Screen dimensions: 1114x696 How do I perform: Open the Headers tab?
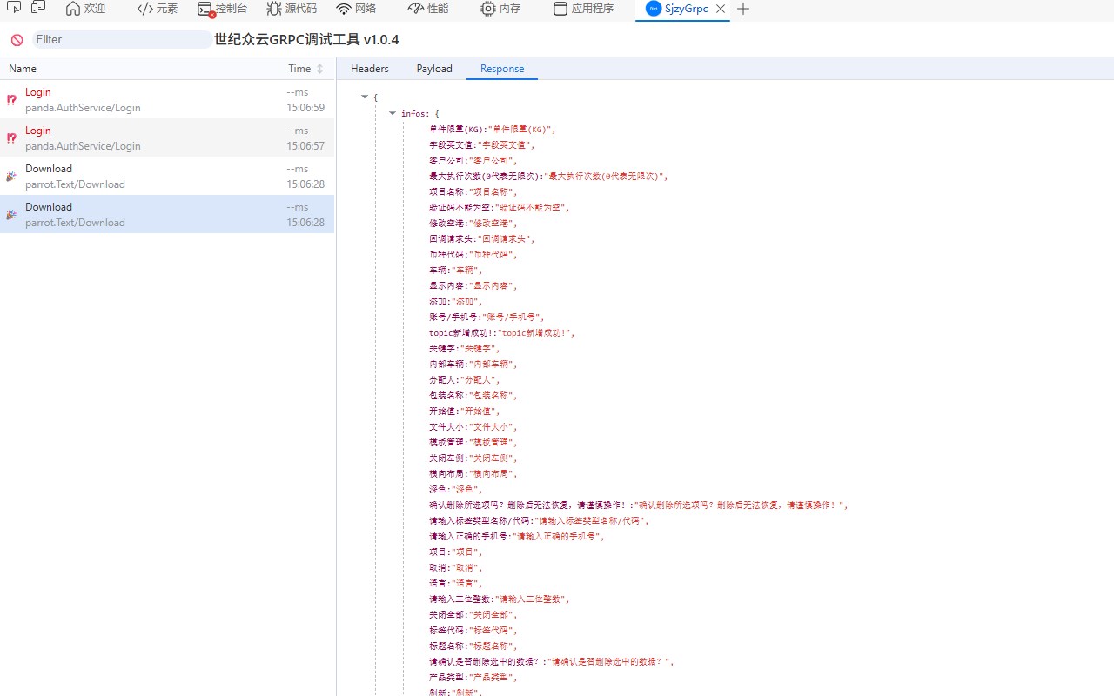click(x=370, y=69)
